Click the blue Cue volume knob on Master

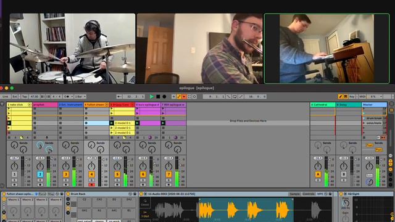(x=370, y=182)
